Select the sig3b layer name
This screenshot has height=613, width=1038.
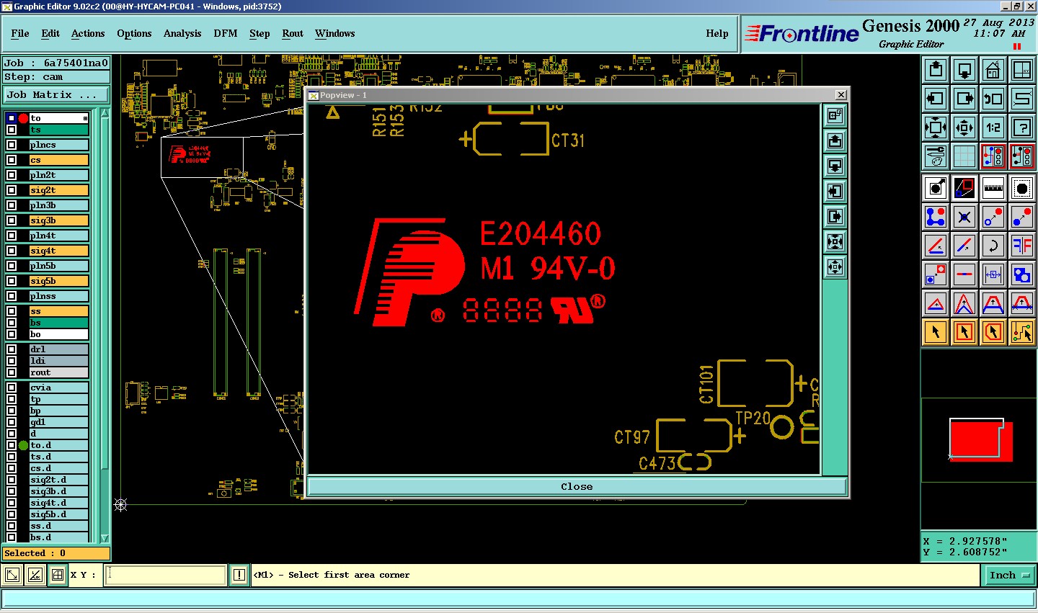pos(58,220)
